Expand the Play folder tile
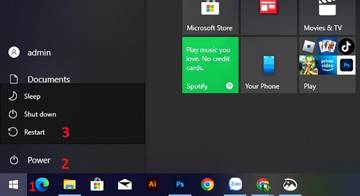Image resolution: width=360 pixels, height=196 pixels. pos(328,65)
